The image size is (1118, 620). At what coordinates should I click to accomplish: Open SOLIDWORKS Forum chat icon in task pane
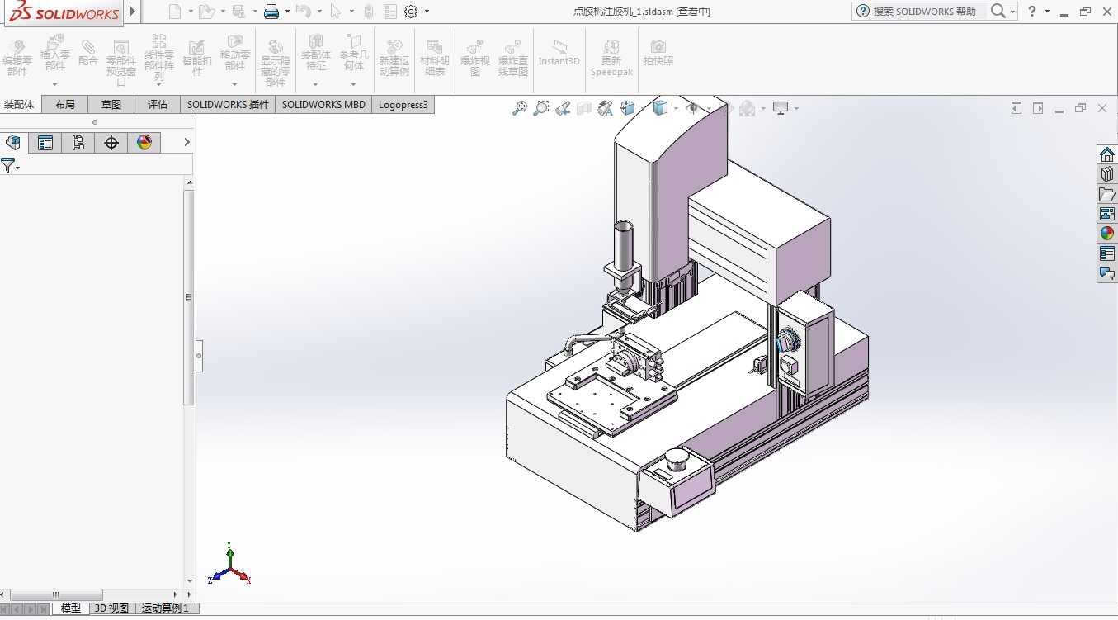coord(1107,273)
